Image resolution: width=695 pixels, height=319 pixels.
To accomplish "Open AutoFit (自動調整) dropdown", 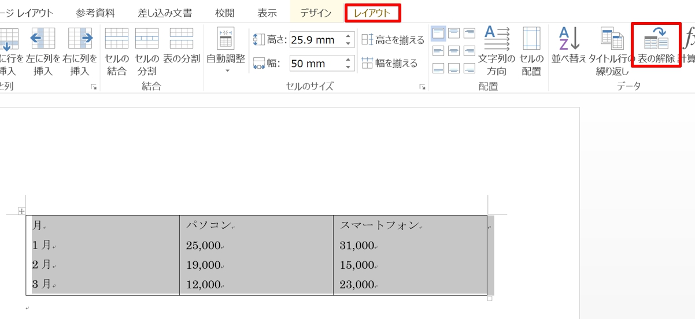I will pyautogui.click(x=226, y=50).
